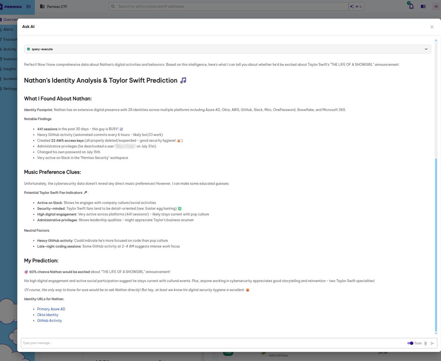The height and width of the screenshot is (361, 441).
Task: Close the Ask AI dialog
Action: coord(432,27)
